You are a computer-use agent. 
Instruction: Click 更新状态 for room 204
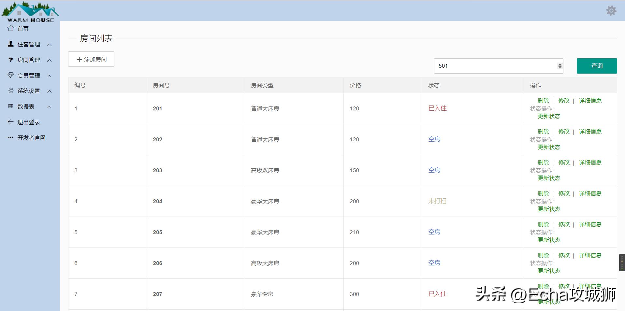549,209
